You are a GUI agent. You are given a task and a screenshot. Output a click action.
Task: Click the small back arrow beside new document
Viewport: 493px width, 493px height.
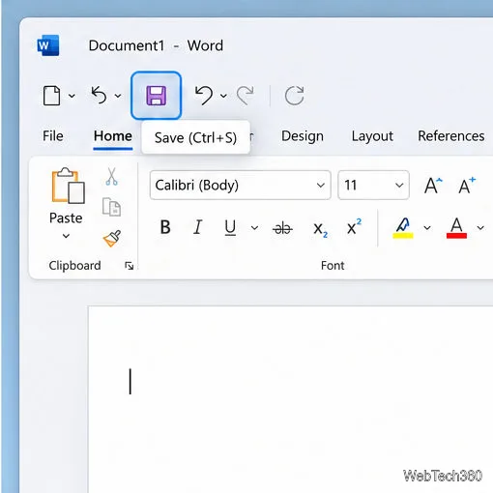pos(99,95)
